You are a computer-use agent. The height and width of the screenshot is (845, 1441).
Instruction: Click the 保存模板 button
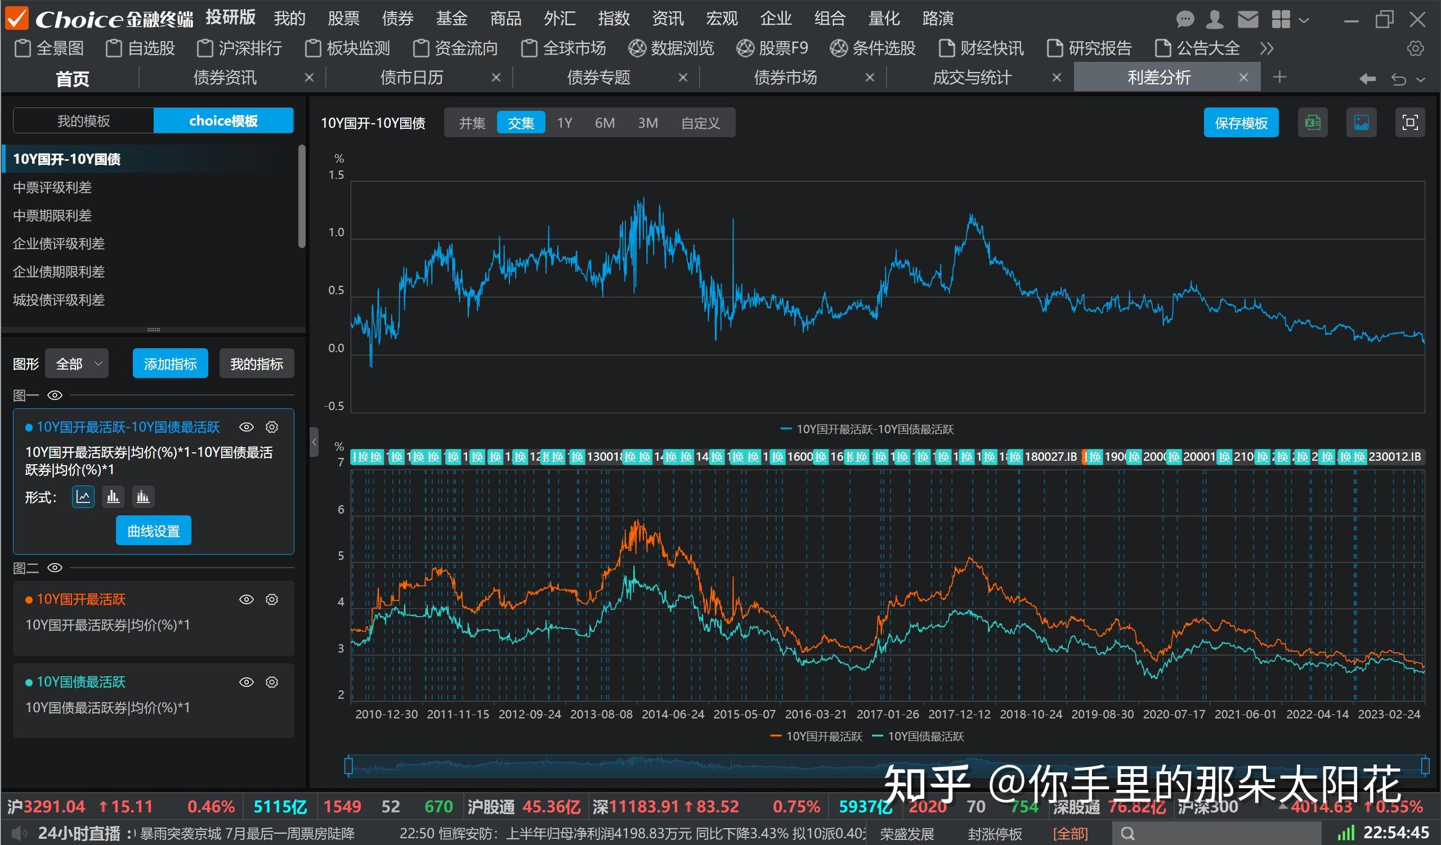click(1241, 122)
